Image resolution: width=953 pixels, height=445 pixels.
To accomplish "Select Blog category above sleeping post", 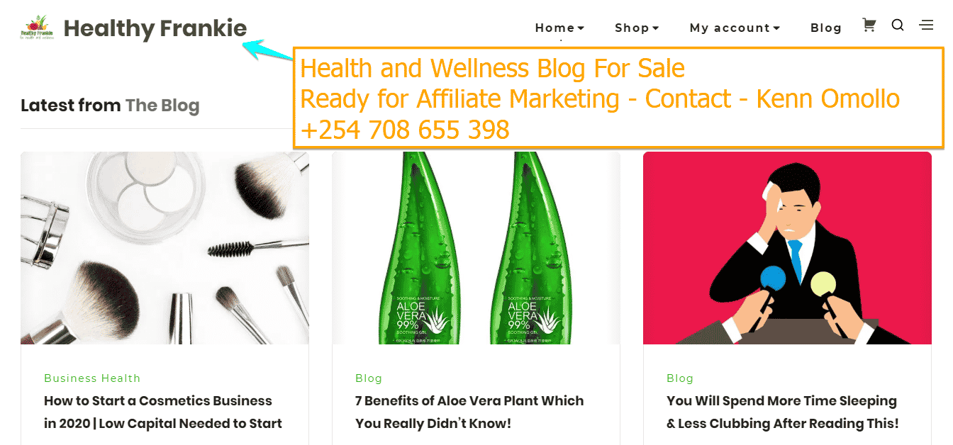I will pyautogui.click(x=680, y=378).
